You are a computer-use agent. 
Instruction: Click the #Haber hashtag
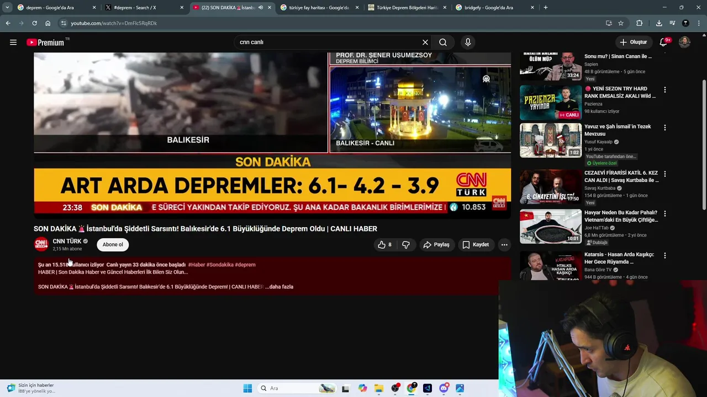197,265
